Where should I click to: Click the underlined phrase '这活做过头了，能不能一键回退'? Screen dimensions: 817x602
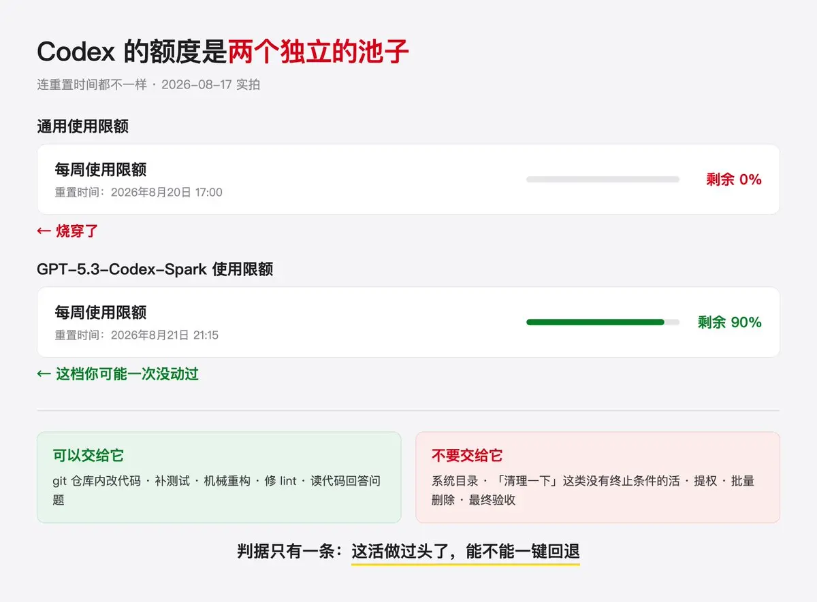pos(466,552)
